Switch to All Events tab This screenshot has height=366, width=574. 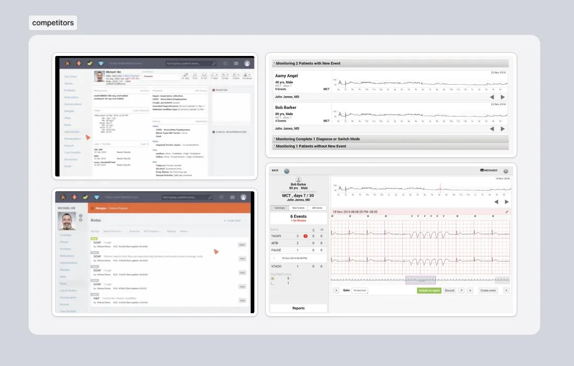pos(317,208)
